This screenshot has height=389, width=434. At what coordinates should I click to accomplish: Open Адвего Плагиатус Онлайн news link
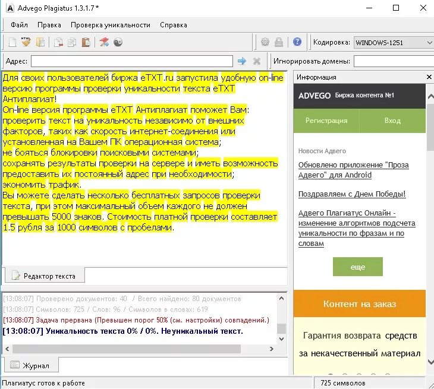[x=357, y=228]
